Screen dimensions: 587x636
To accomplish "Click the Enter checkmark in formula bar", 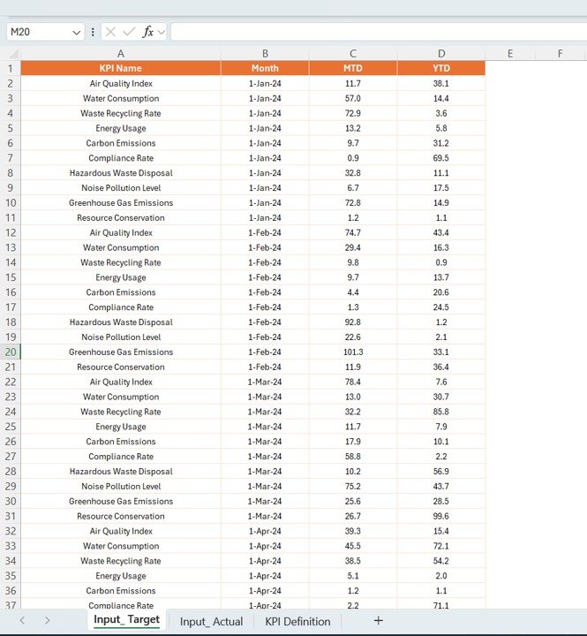I will click(x=129, y=32).
